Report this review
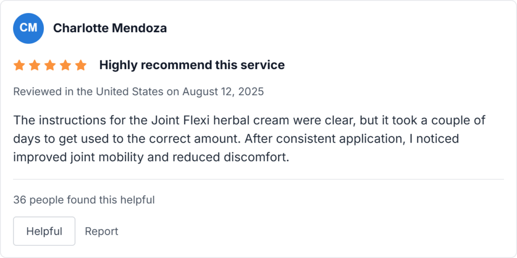The height and width of the screenshot is (258, 517). [101, 231]
